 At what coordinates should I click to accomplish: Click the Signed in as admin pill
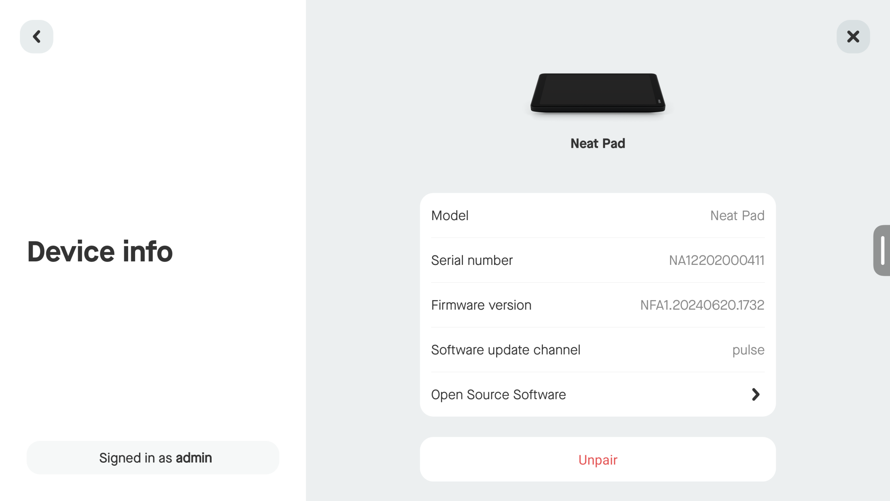pyautogui.click(x=153, y=458)
